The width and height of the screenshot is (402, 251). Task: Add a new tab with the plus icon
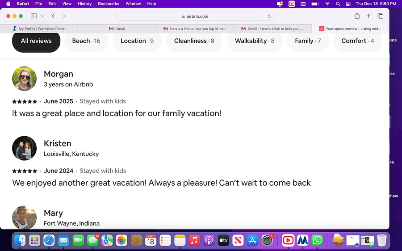coord(368,16)
